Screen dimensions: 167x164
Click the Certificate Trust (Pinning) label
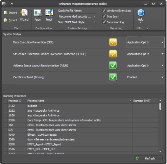coord(29,77)
